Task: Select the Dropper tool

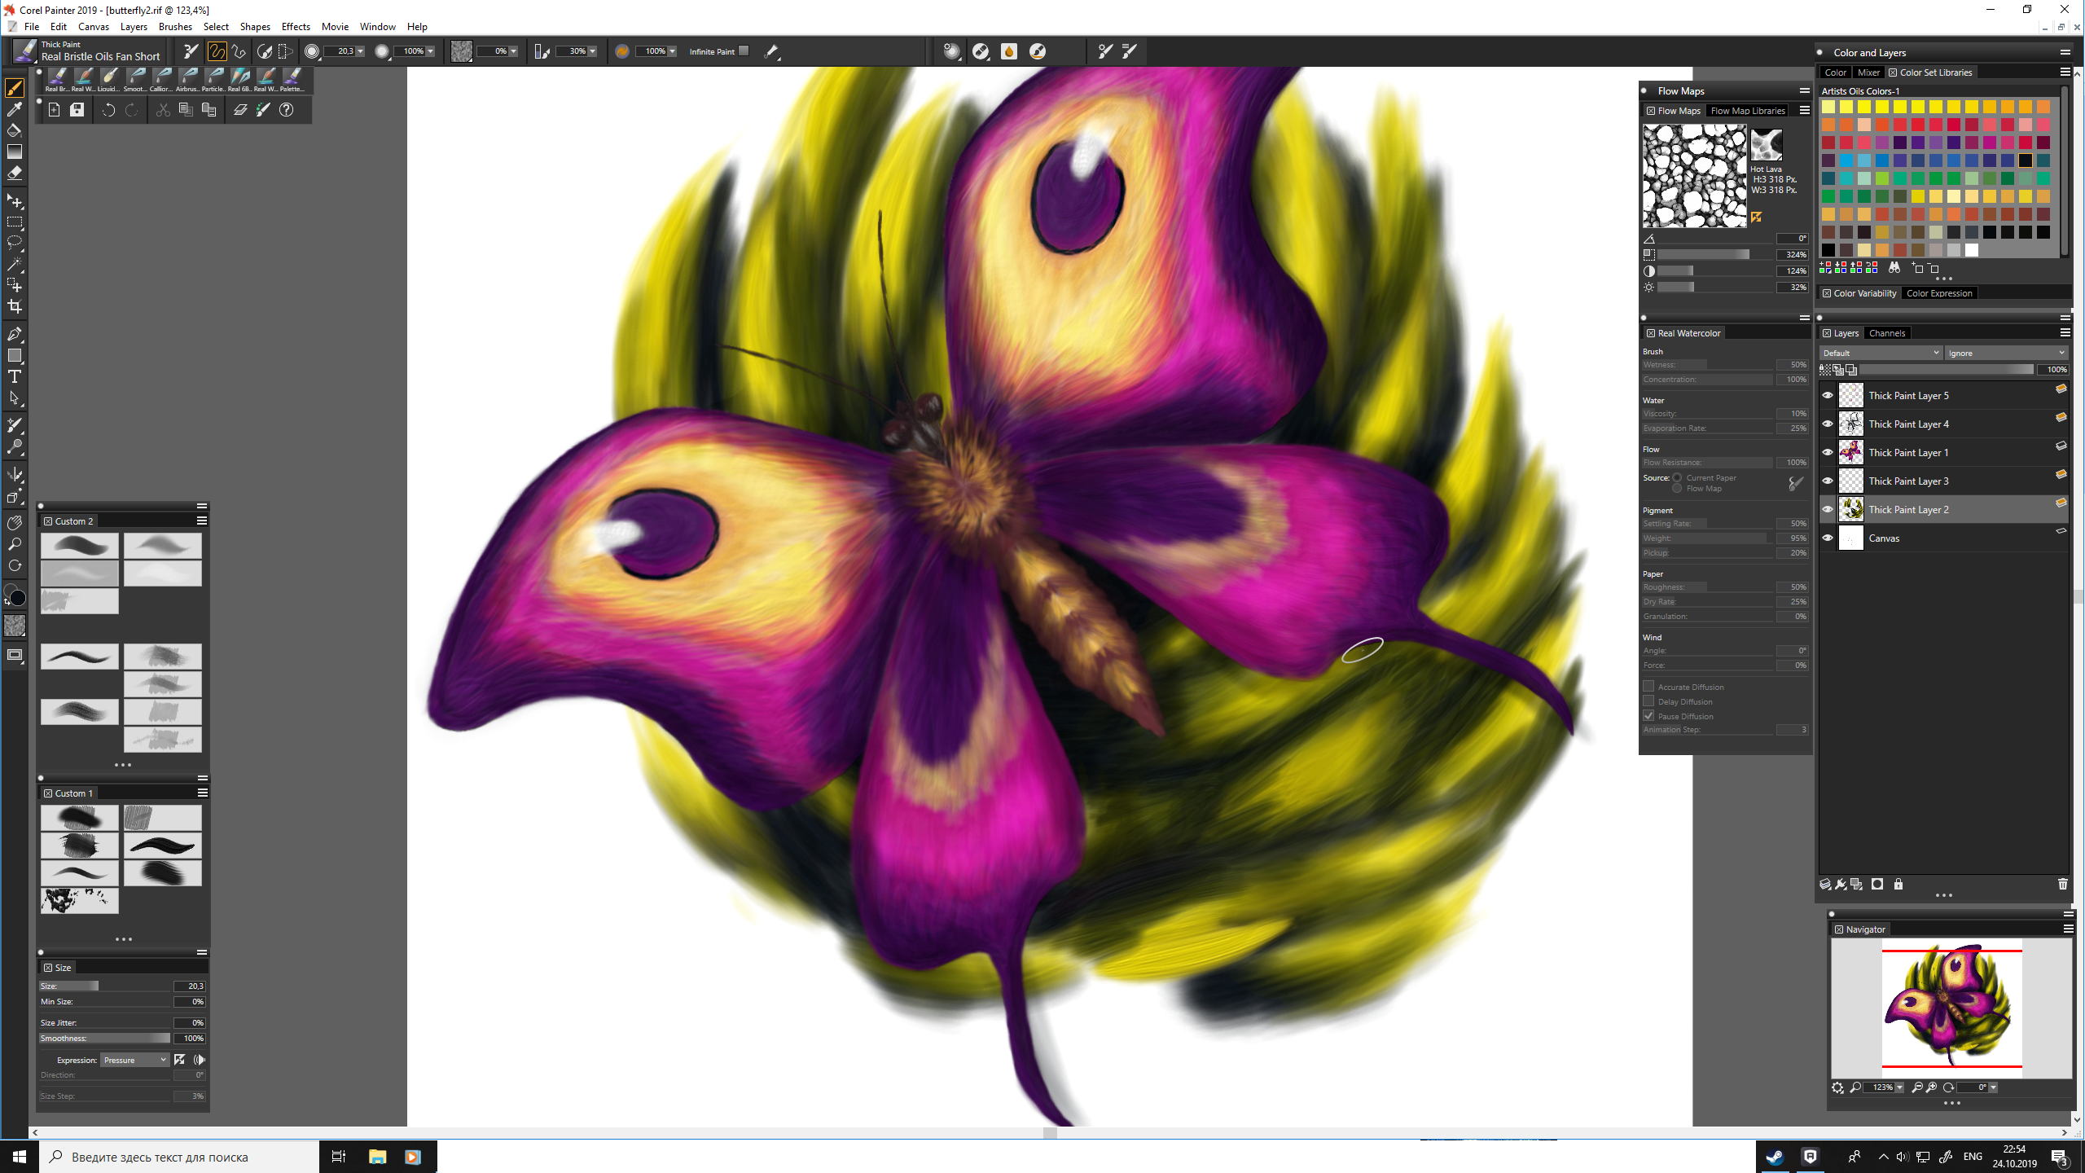Action: (15, 109)
